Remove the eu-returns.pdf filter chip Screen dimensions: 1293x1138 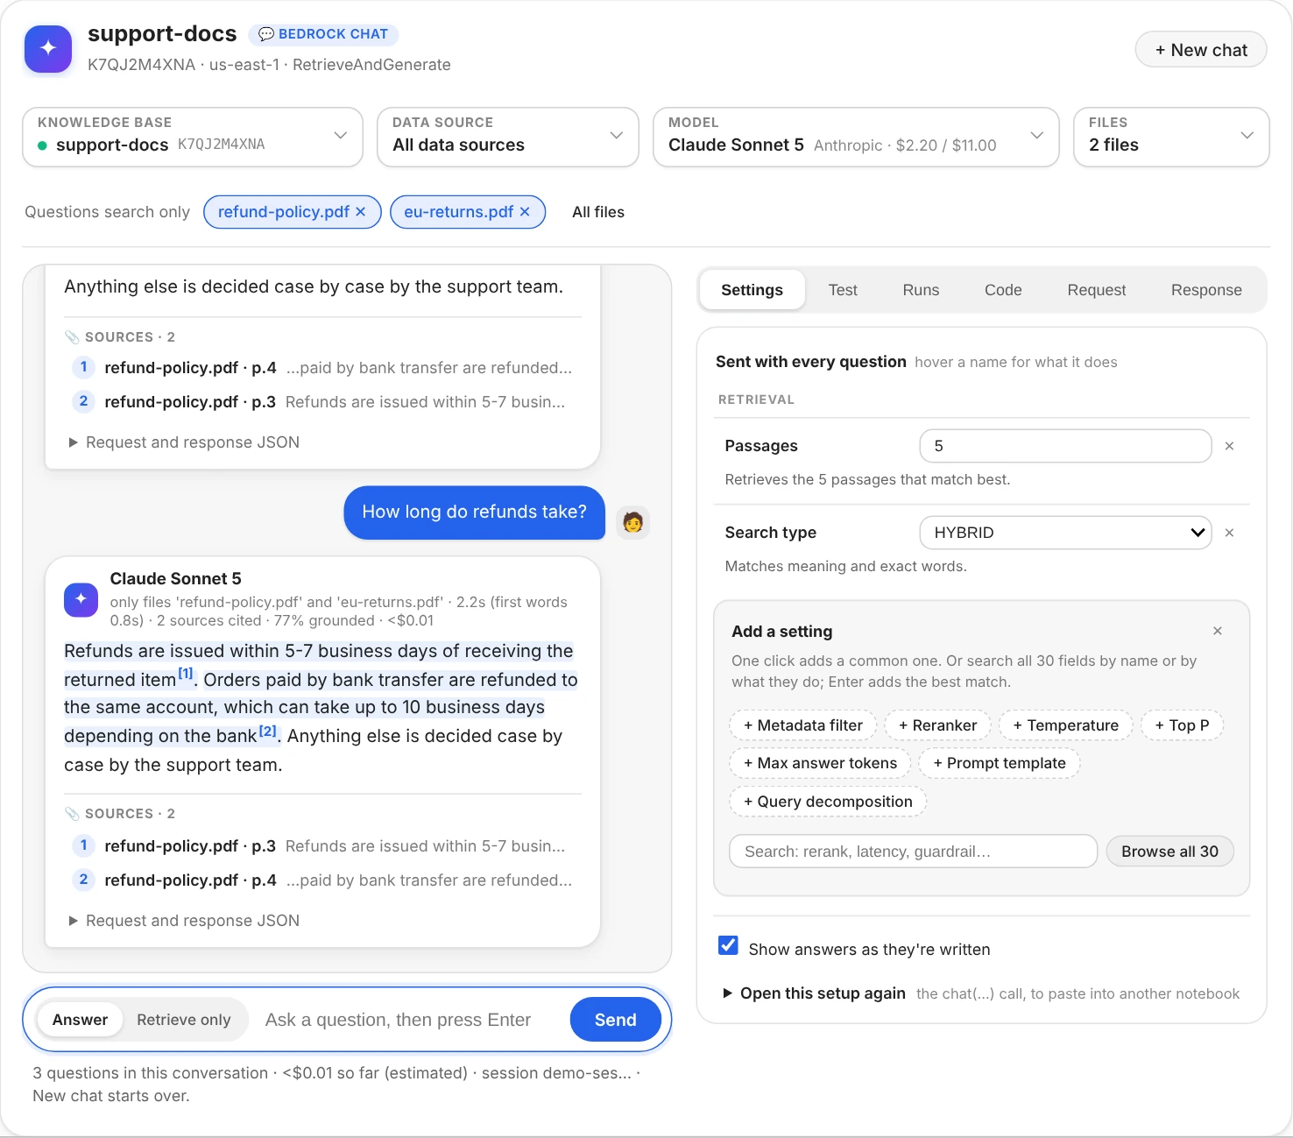point(525,212)
